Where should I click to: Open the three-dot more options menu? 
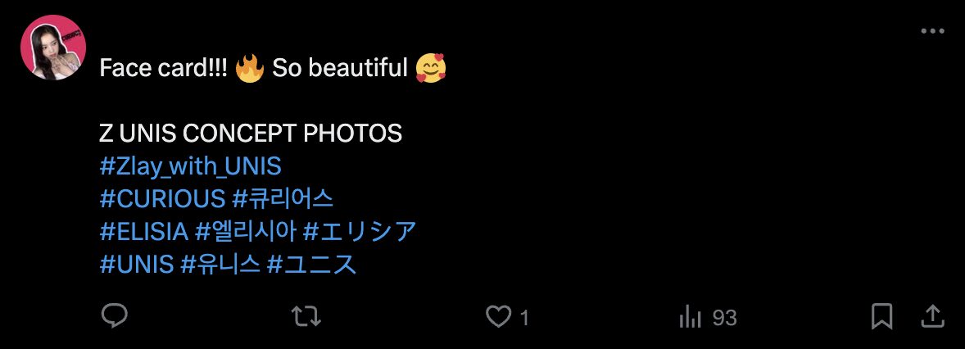click(932, 31)
